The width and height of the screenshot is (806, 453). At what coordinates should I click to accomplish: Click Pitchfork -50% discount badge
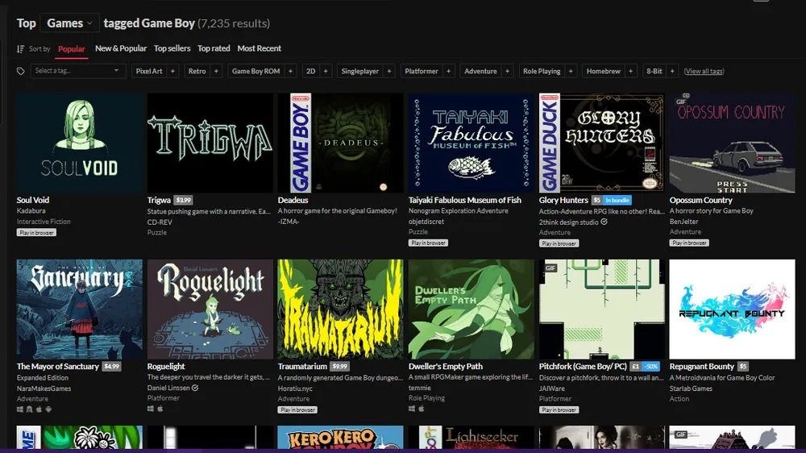[650, 367]
